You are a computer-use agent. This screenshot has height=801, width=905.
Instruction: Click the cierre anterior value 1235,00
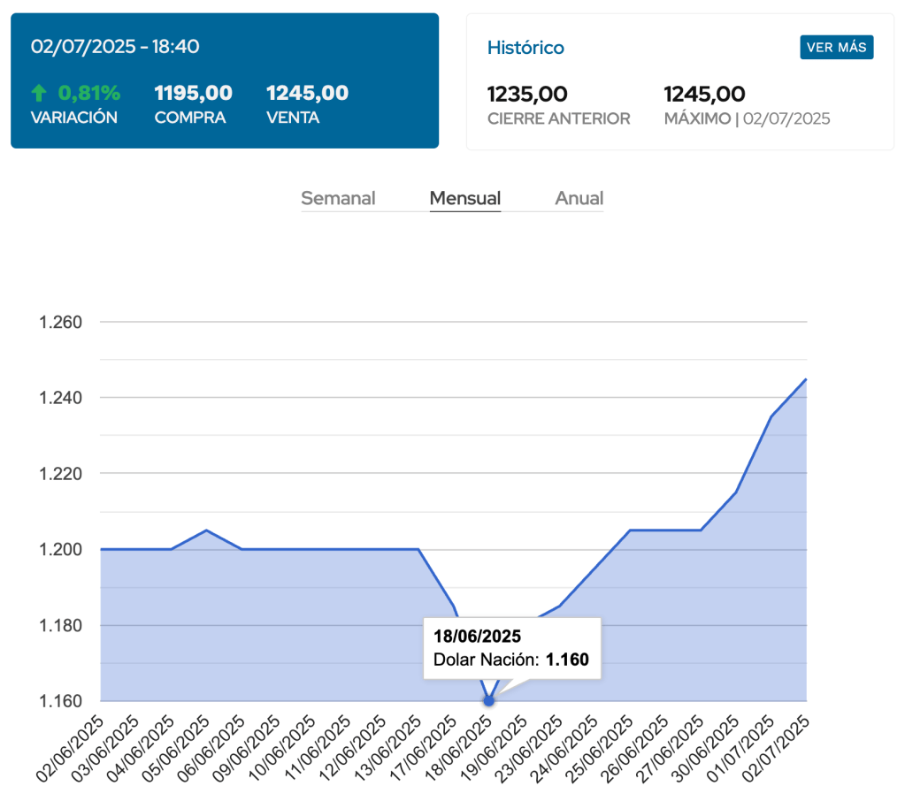tap(527, 94)
